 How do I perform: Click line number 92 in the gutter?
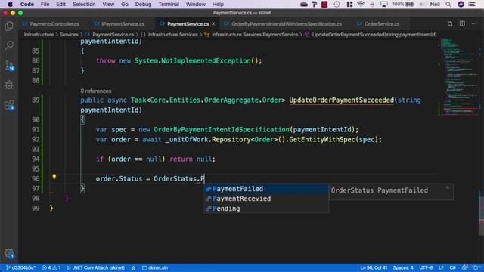[x=36, y=139]
